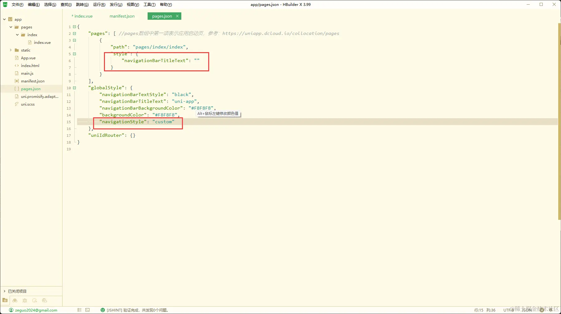The image size is (561, 314).
Task: Open the project manager folder view icon
Action: pyautogui.click(x=5, y=300)
